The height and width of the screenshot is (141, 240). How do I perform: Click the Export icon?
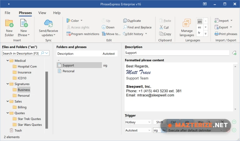point(217,27)
